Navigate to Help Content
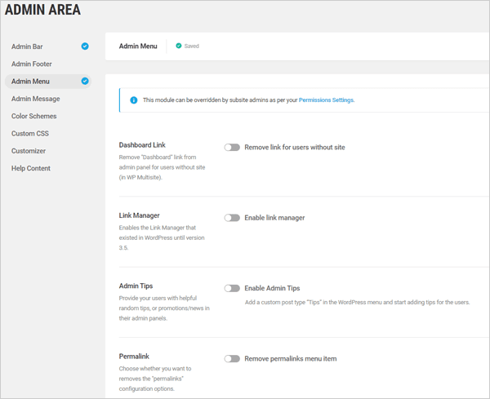The height and width of the screenshot is (399, 490). click(31, 168)
